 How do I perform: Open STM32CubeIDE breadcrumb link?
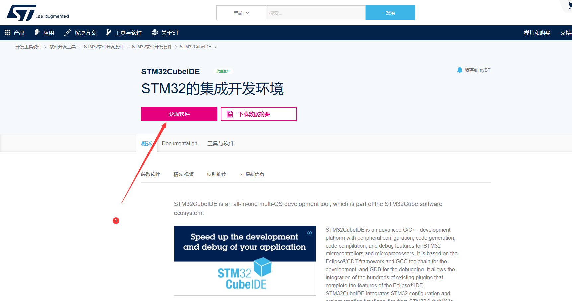click(x=195, y=47)
